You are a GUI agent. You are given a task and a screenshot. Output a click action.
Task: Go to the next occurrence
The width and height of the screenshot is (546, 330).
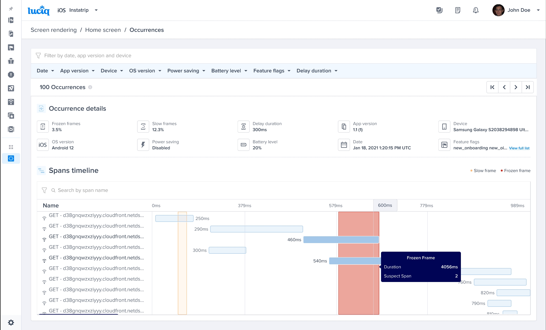(x=516, y=87)
